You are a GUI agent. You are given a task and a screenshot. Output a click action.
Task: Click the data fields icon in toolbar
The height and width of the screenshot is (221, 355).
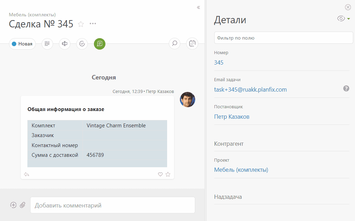[64, 44]
